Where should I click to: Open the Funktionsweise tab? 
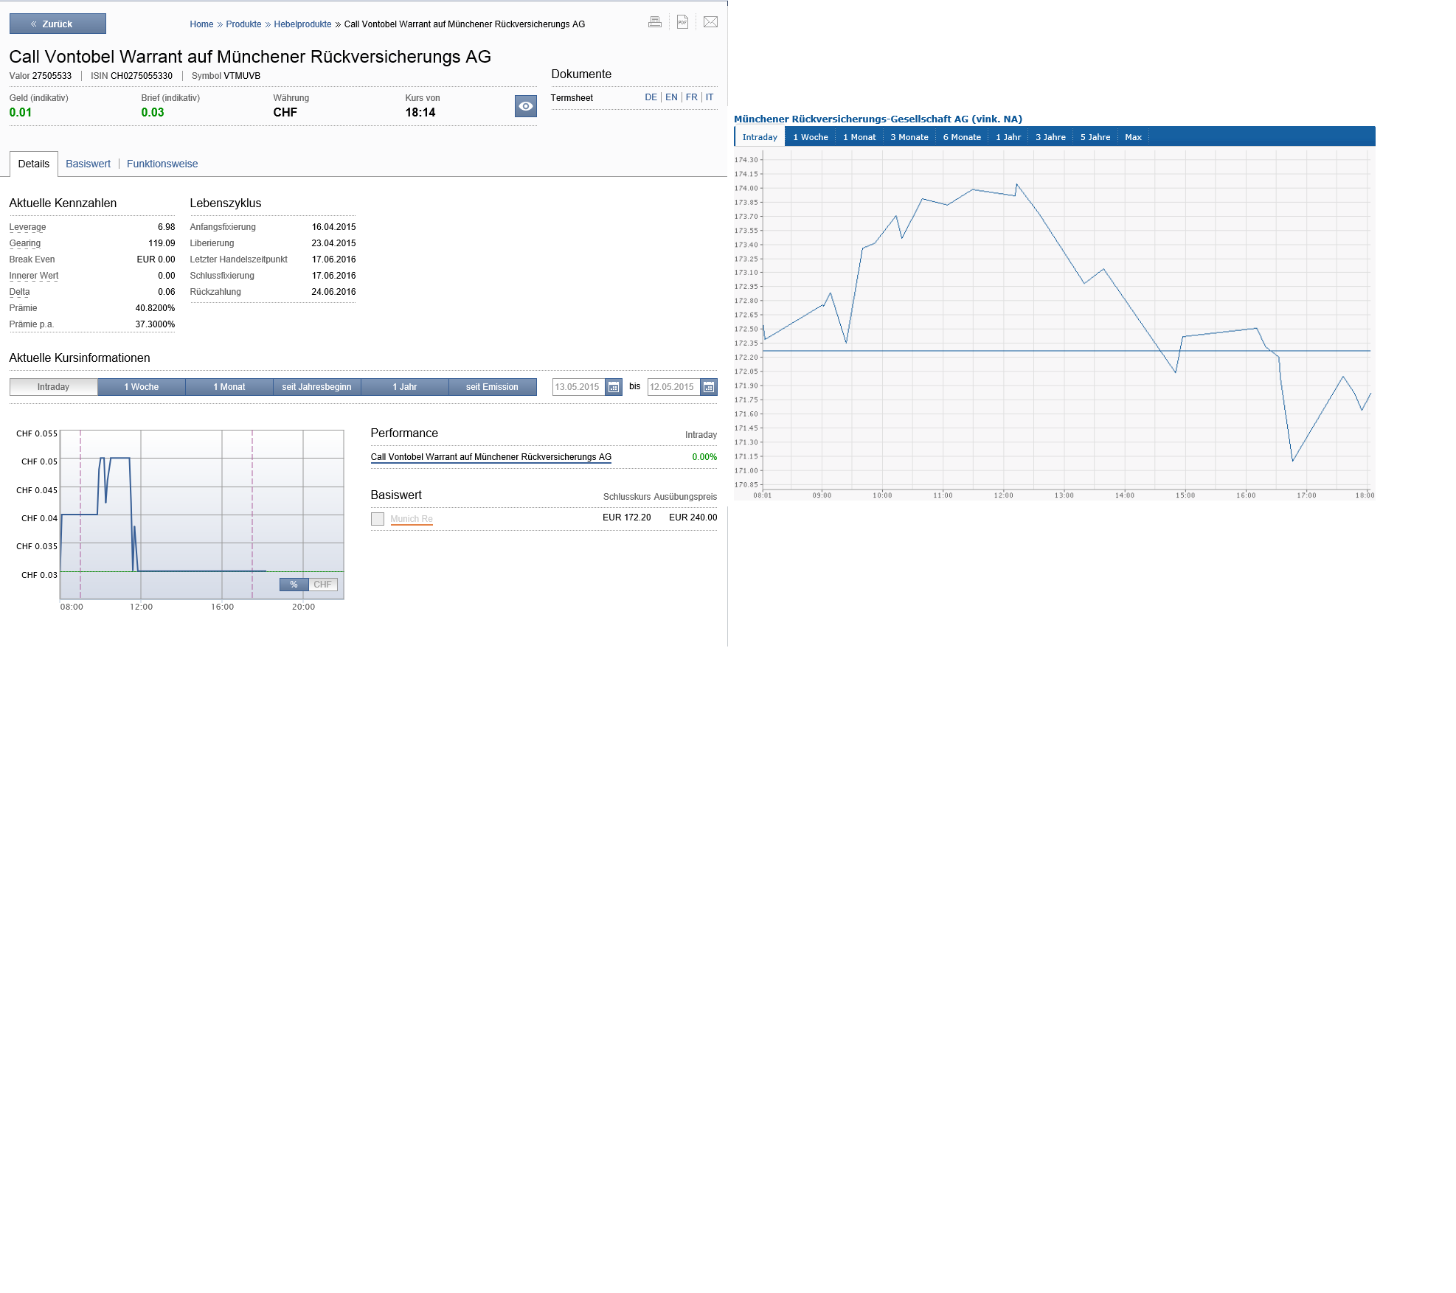[162, 164]
